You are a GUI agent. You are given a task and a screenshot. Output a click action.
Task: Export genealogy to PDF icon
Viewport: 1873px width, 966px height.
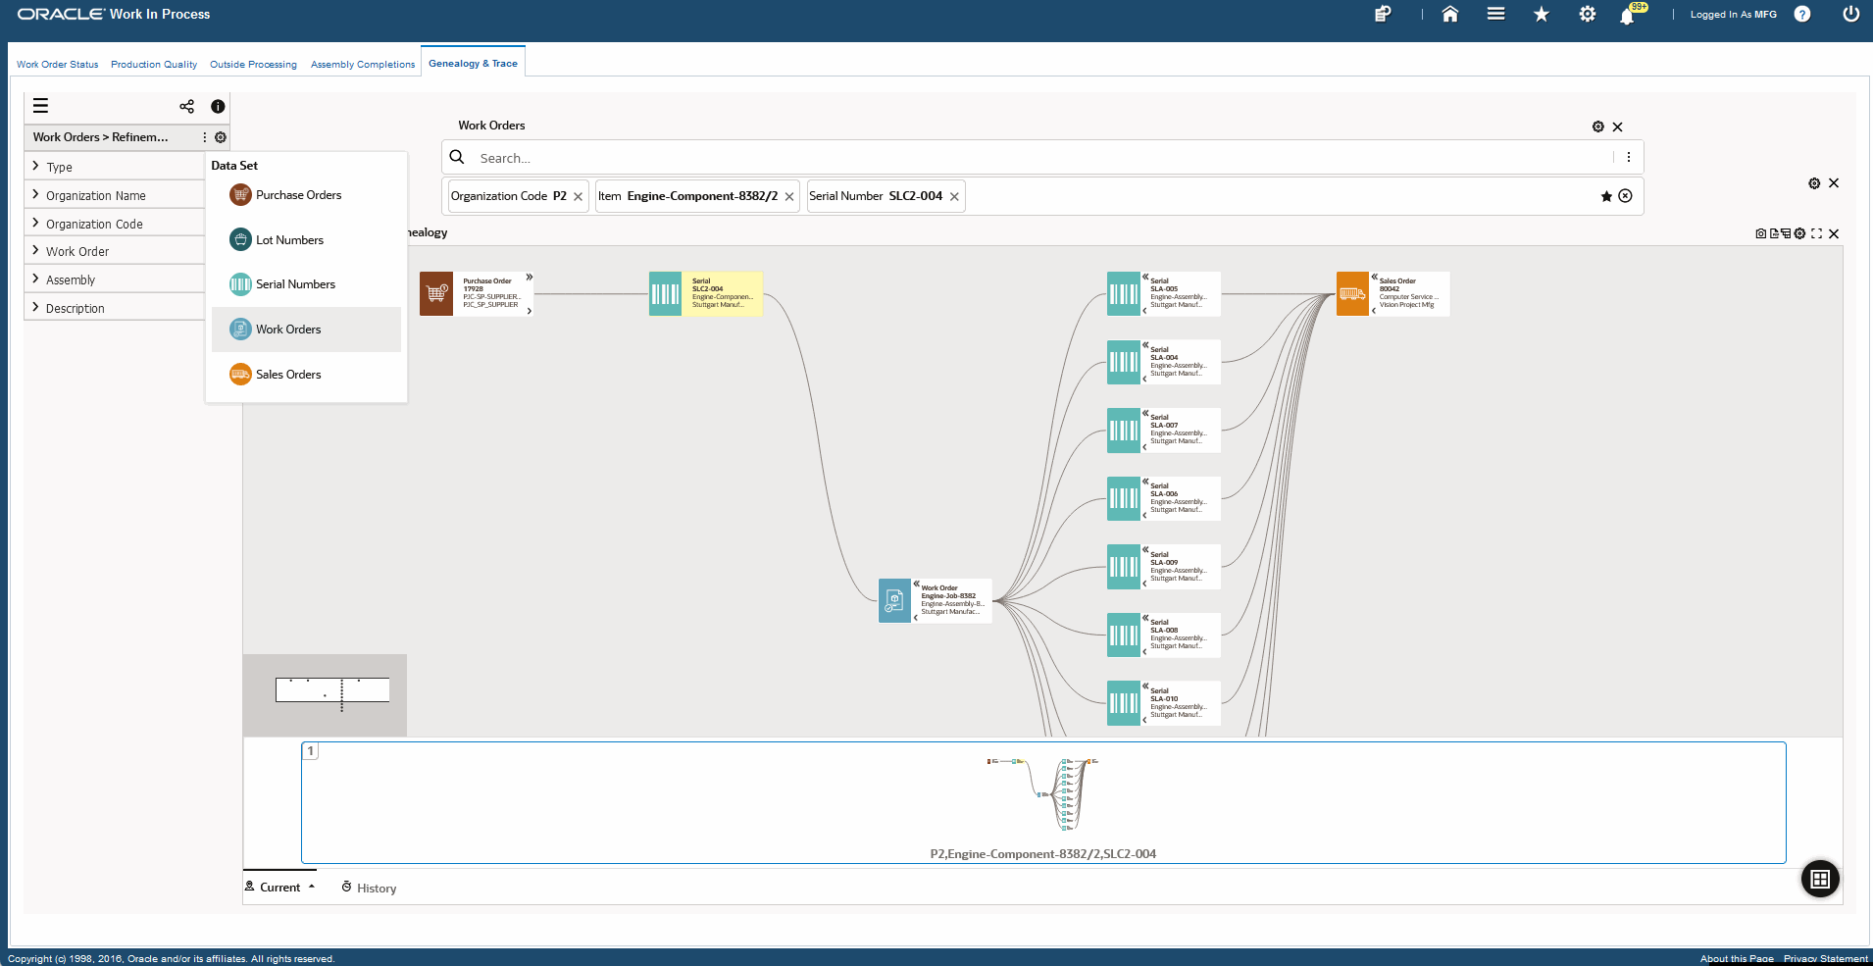1774,233
